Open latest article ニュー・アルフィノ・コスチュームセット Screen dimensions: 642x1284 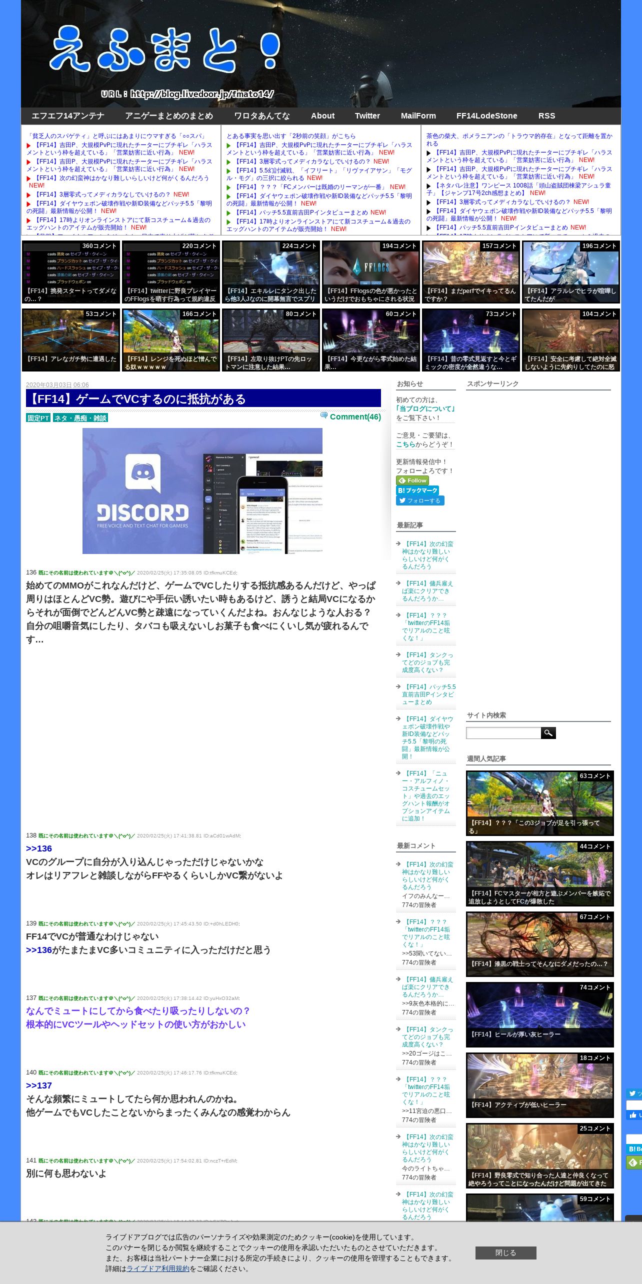click(426, 796)
